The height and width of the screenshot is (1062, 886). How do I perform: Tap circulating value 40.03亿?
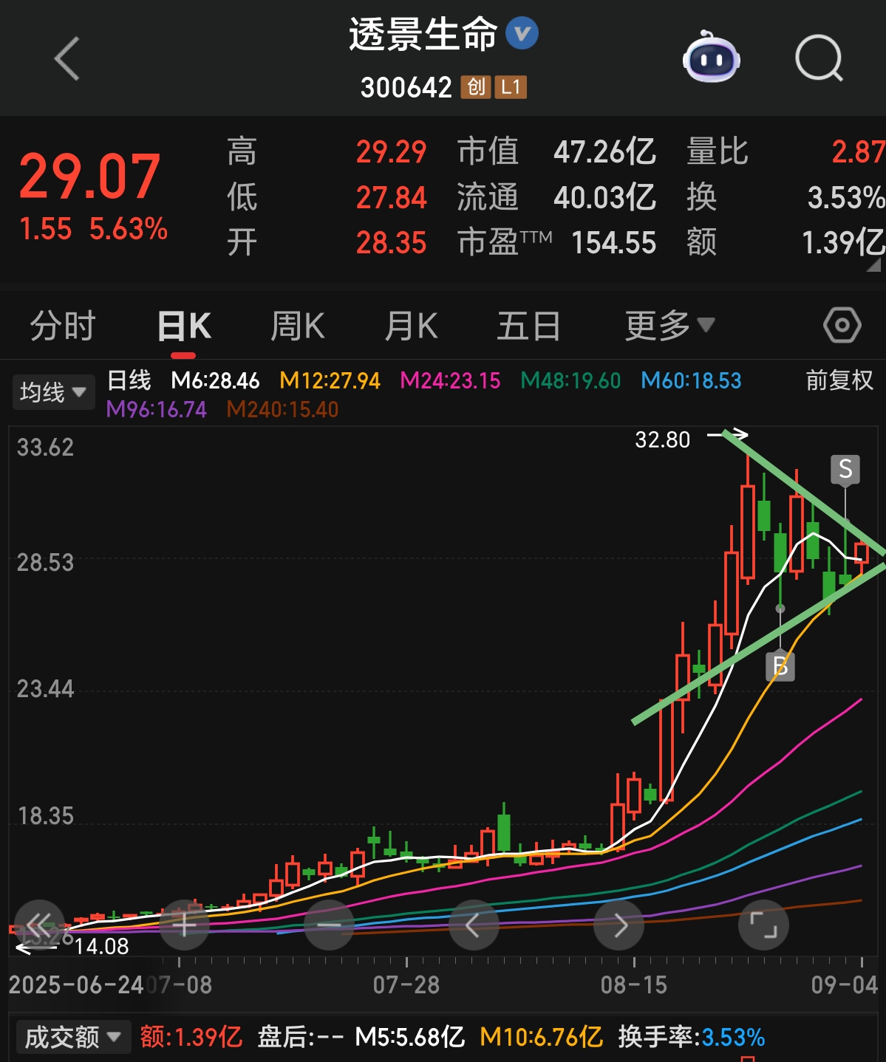pos(604,198)
